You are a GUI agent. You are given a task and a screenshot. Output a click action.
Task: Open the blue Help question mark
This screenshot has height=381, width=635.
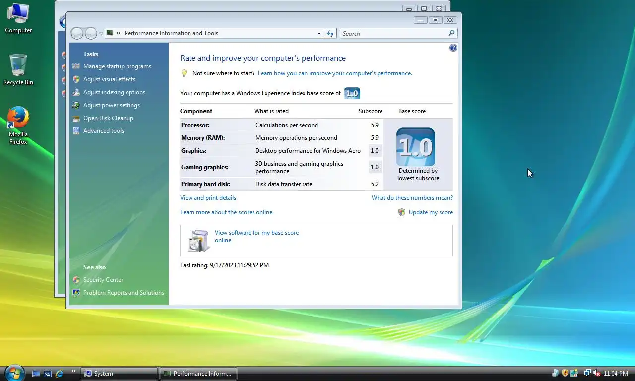(453, 48)
